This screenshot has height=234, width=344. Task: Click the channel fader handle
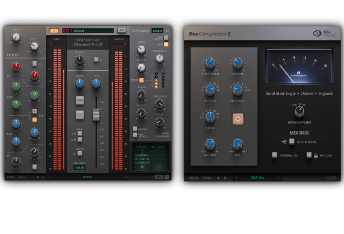(96, 115)
